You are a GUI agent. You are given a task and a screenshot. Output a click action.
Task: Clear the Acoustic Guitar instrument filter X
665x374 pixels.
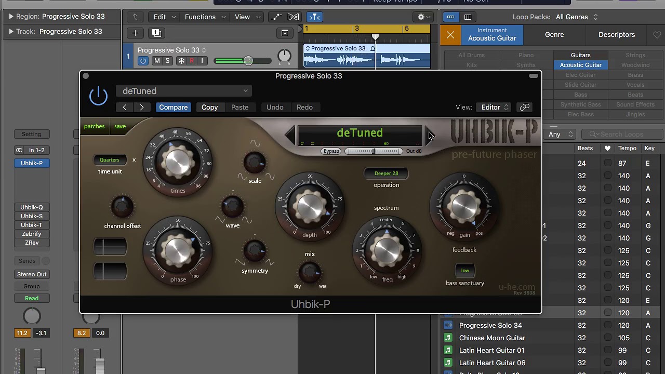pos(450,35)
